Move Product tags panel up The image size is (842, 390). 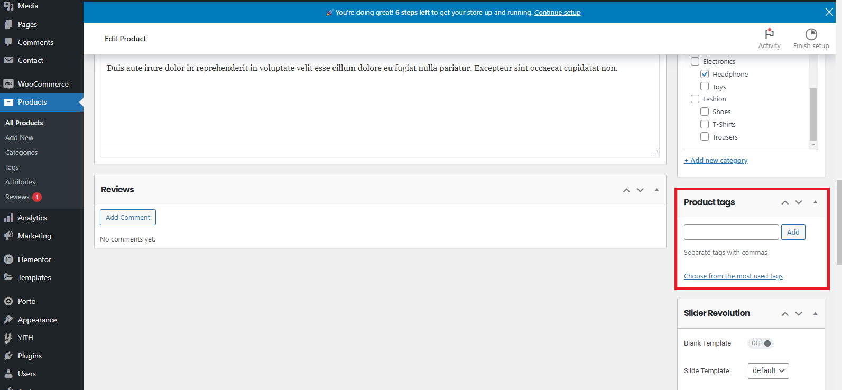coord(785,202)
